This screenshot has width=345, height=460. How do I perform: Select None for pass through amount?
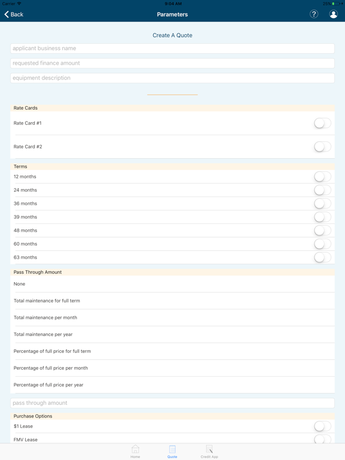172,284
